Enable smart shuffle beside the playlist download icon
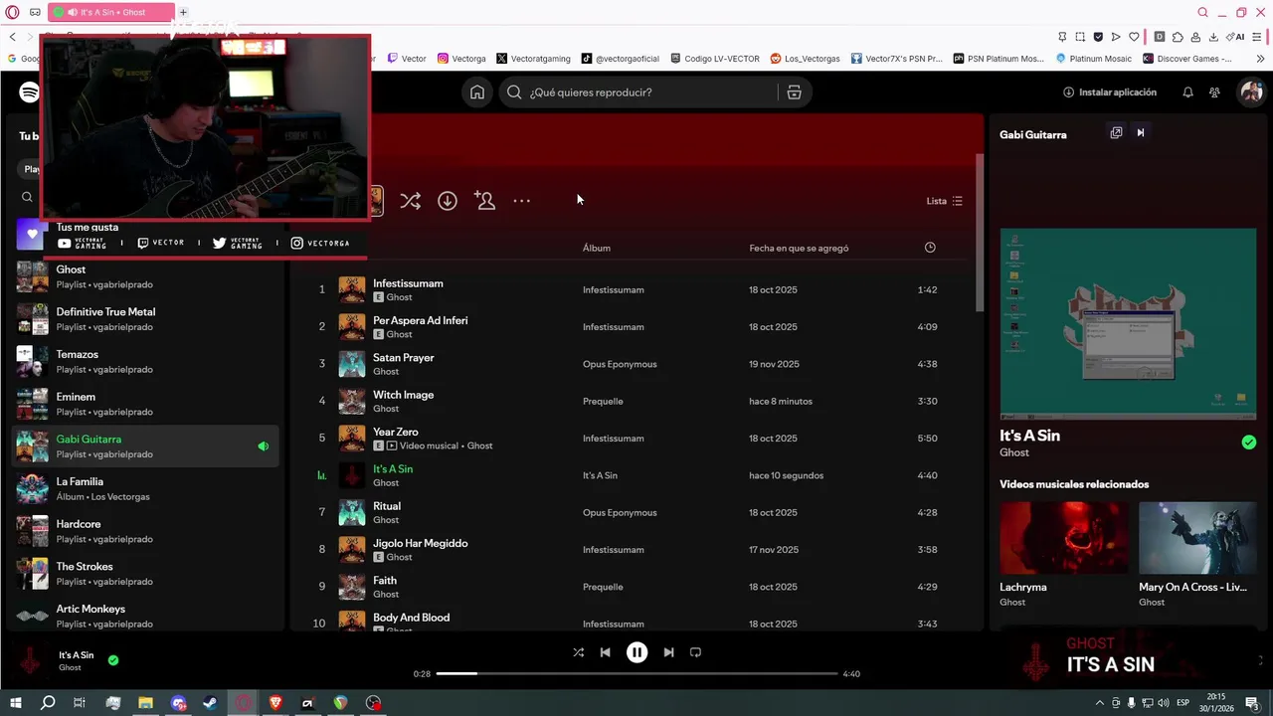Screen dimensions: 1273x716 point(410,201)
